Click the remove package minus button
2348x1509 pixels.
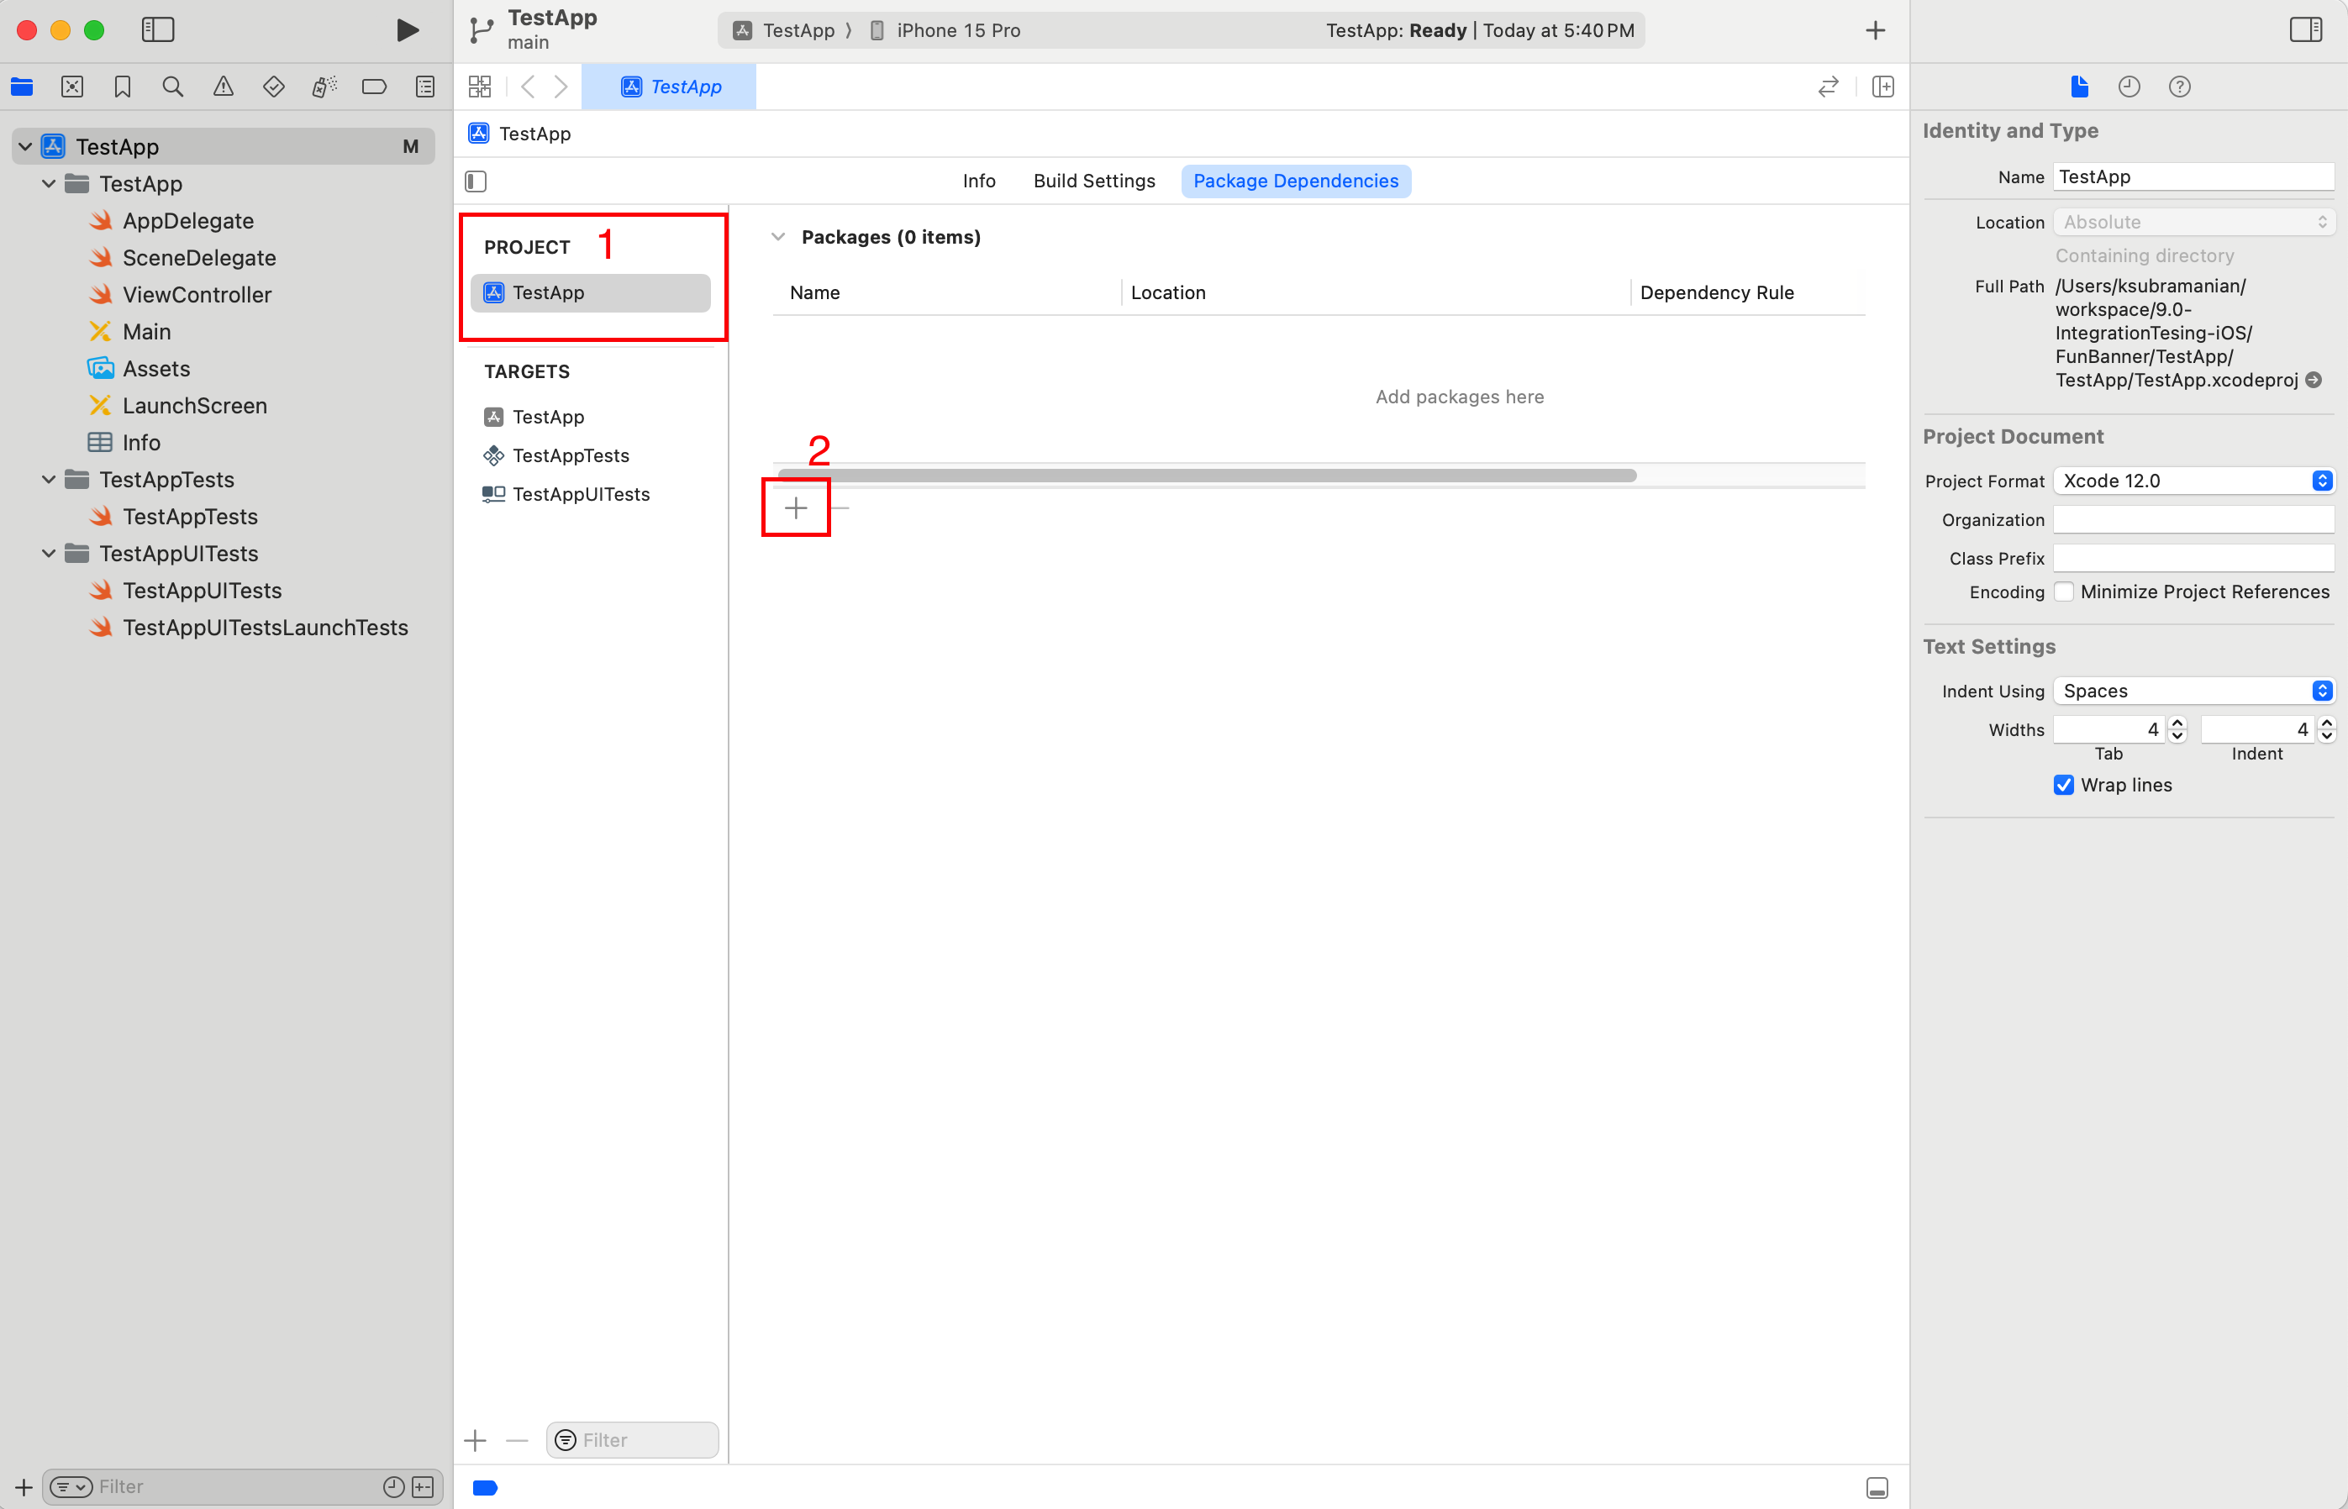(x=840, y=507)
